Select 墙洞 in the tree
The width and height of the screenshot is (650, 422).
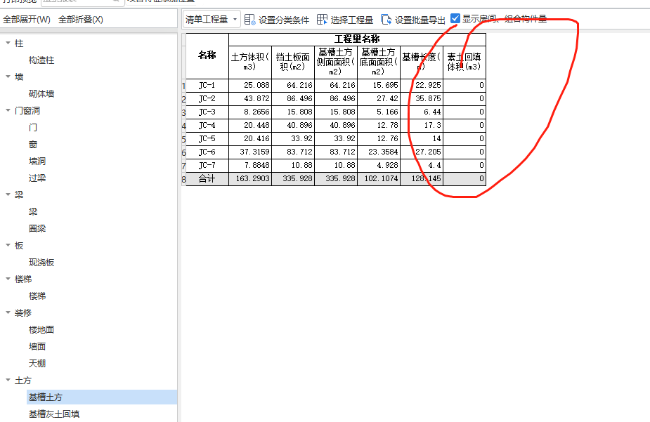pos(37,161)
